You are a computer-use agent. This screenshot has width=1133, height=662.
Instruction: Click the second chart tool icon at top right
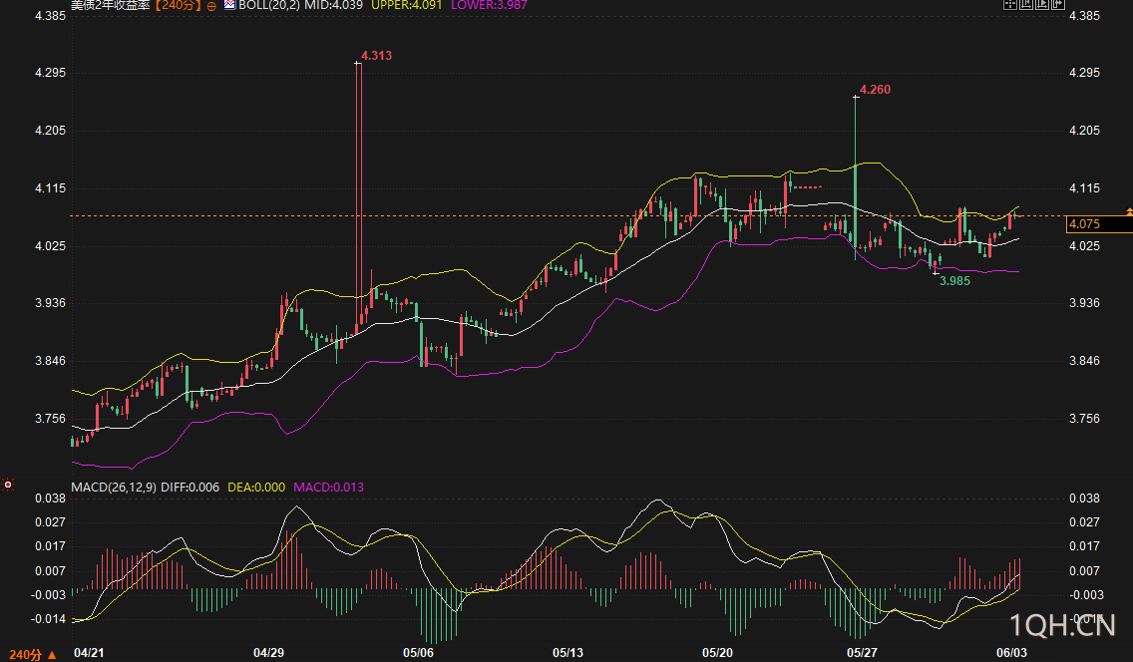click(1026, 4)
